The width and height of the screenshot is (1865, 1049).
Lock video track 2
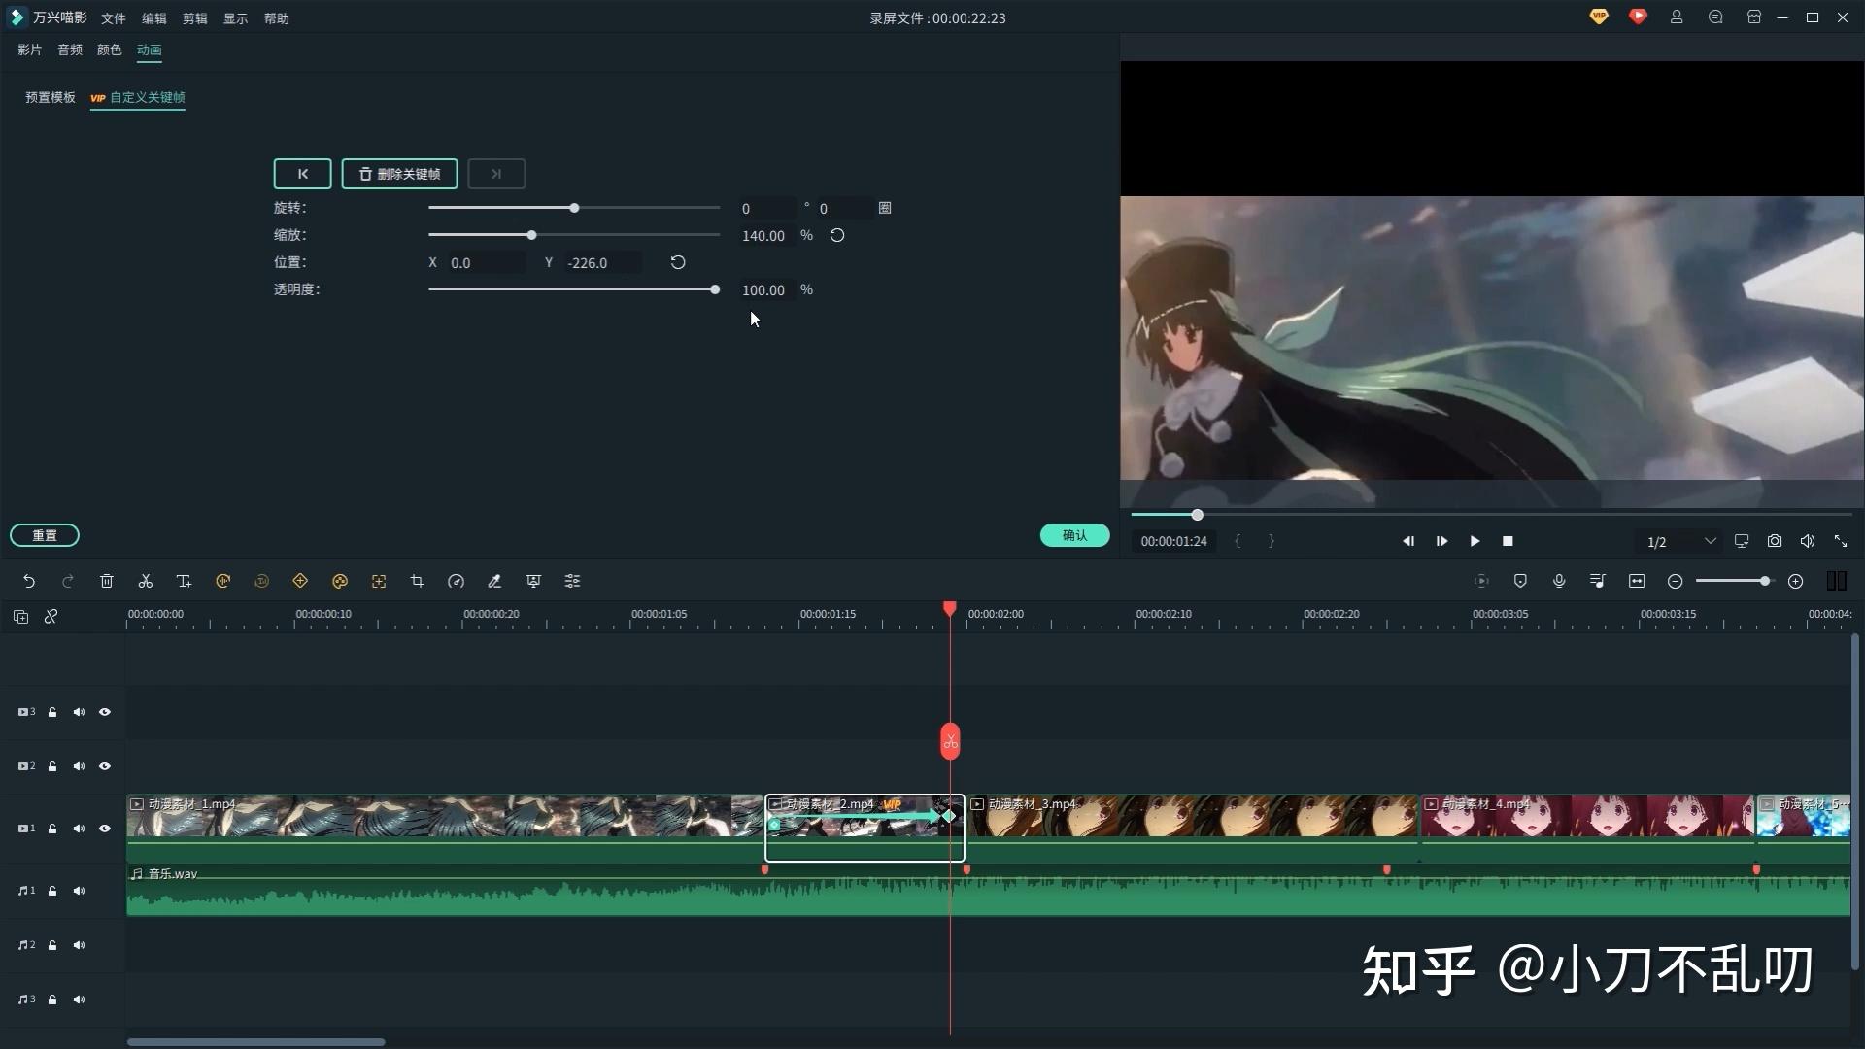(x=52, y=766)
